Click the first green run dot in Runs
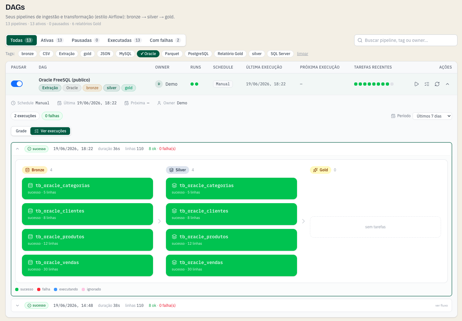462x321 pixels. [192, 84]
